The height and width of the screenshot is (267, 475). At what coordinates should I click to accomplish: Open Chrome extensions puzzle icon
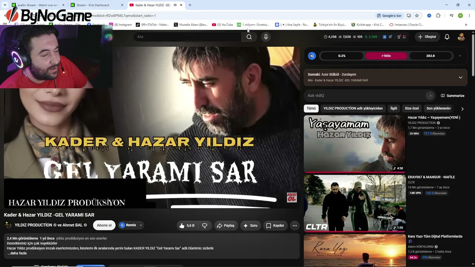438,16
